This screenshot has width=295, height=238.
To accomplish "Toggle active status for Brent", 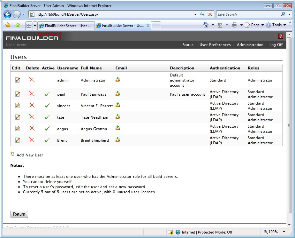I will (47, 140).
